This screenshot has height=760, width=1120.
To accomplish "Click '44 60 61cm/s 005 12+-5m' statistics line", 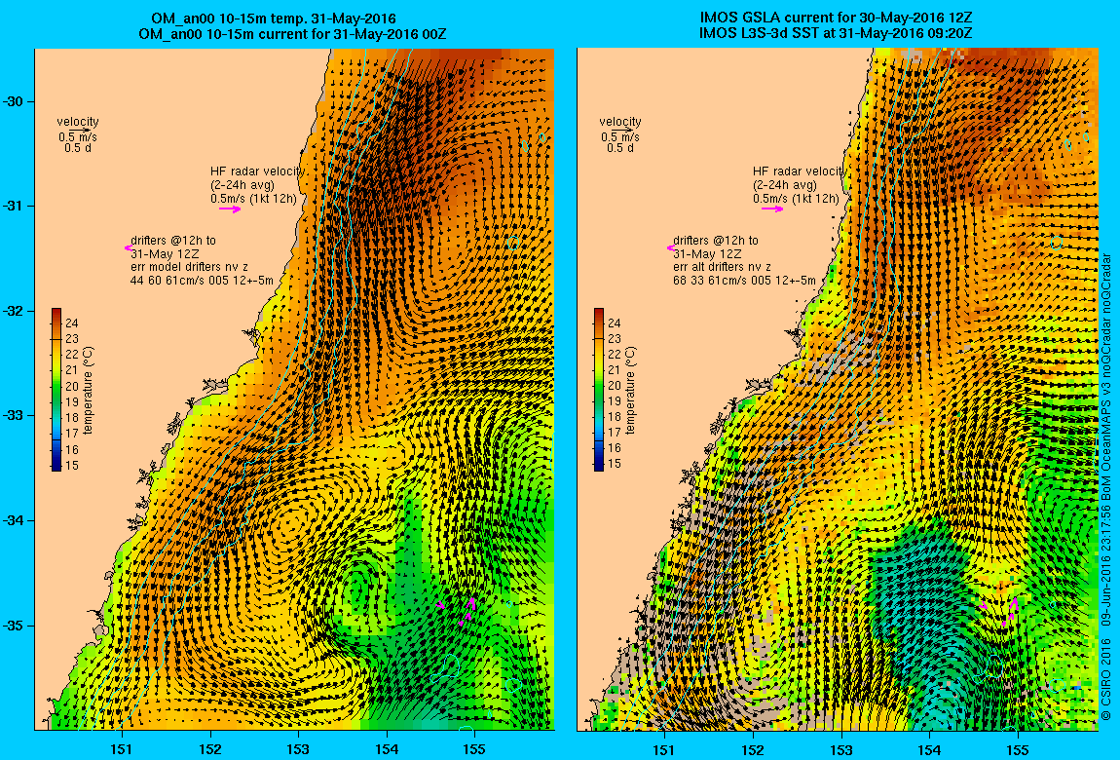I will 202,281.
